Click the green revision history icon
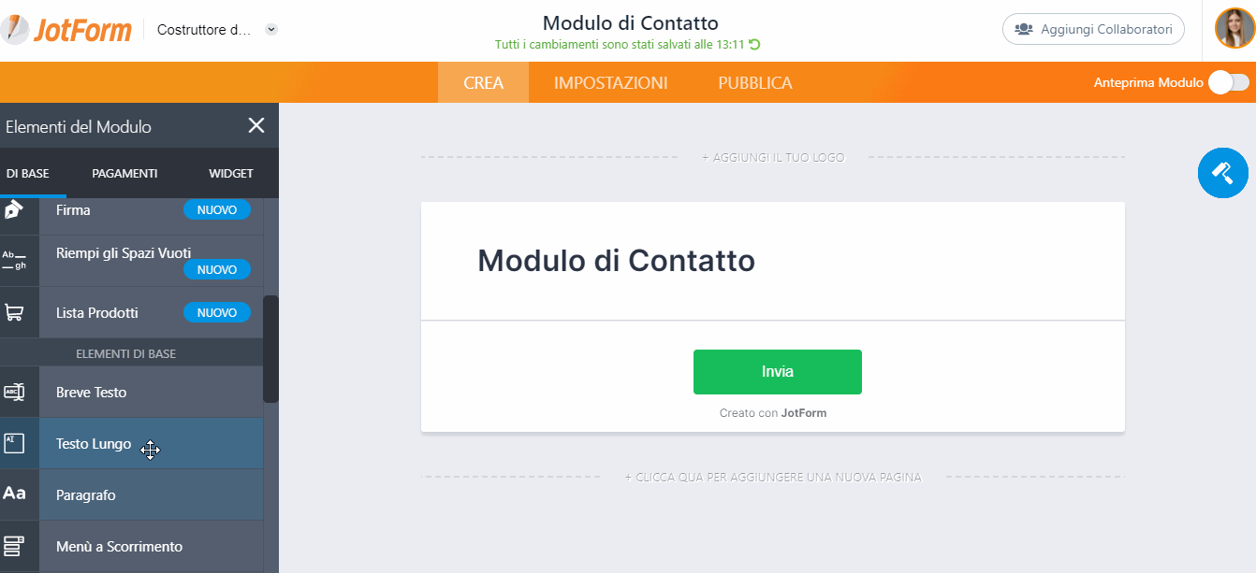 click(754, 44)
